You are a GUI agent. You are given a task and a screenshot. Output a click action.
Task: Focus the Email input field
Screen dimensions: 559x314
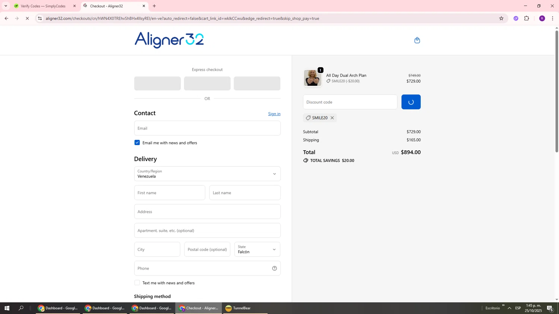[x=207, y=128]
